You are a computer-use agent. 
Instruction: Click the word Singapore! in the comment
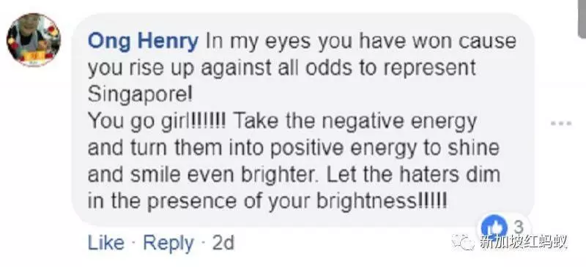[140, 96]
